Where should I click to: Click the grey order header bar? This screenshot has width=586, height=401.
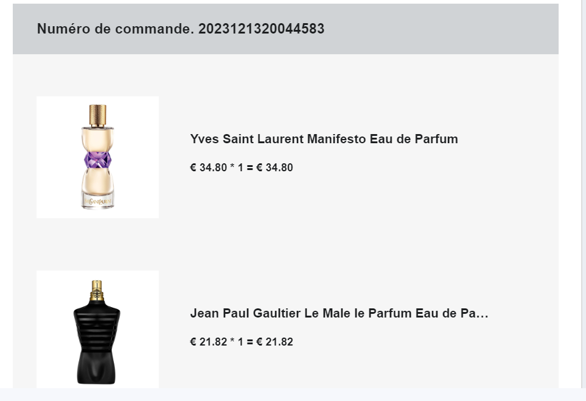click(285, 29)
